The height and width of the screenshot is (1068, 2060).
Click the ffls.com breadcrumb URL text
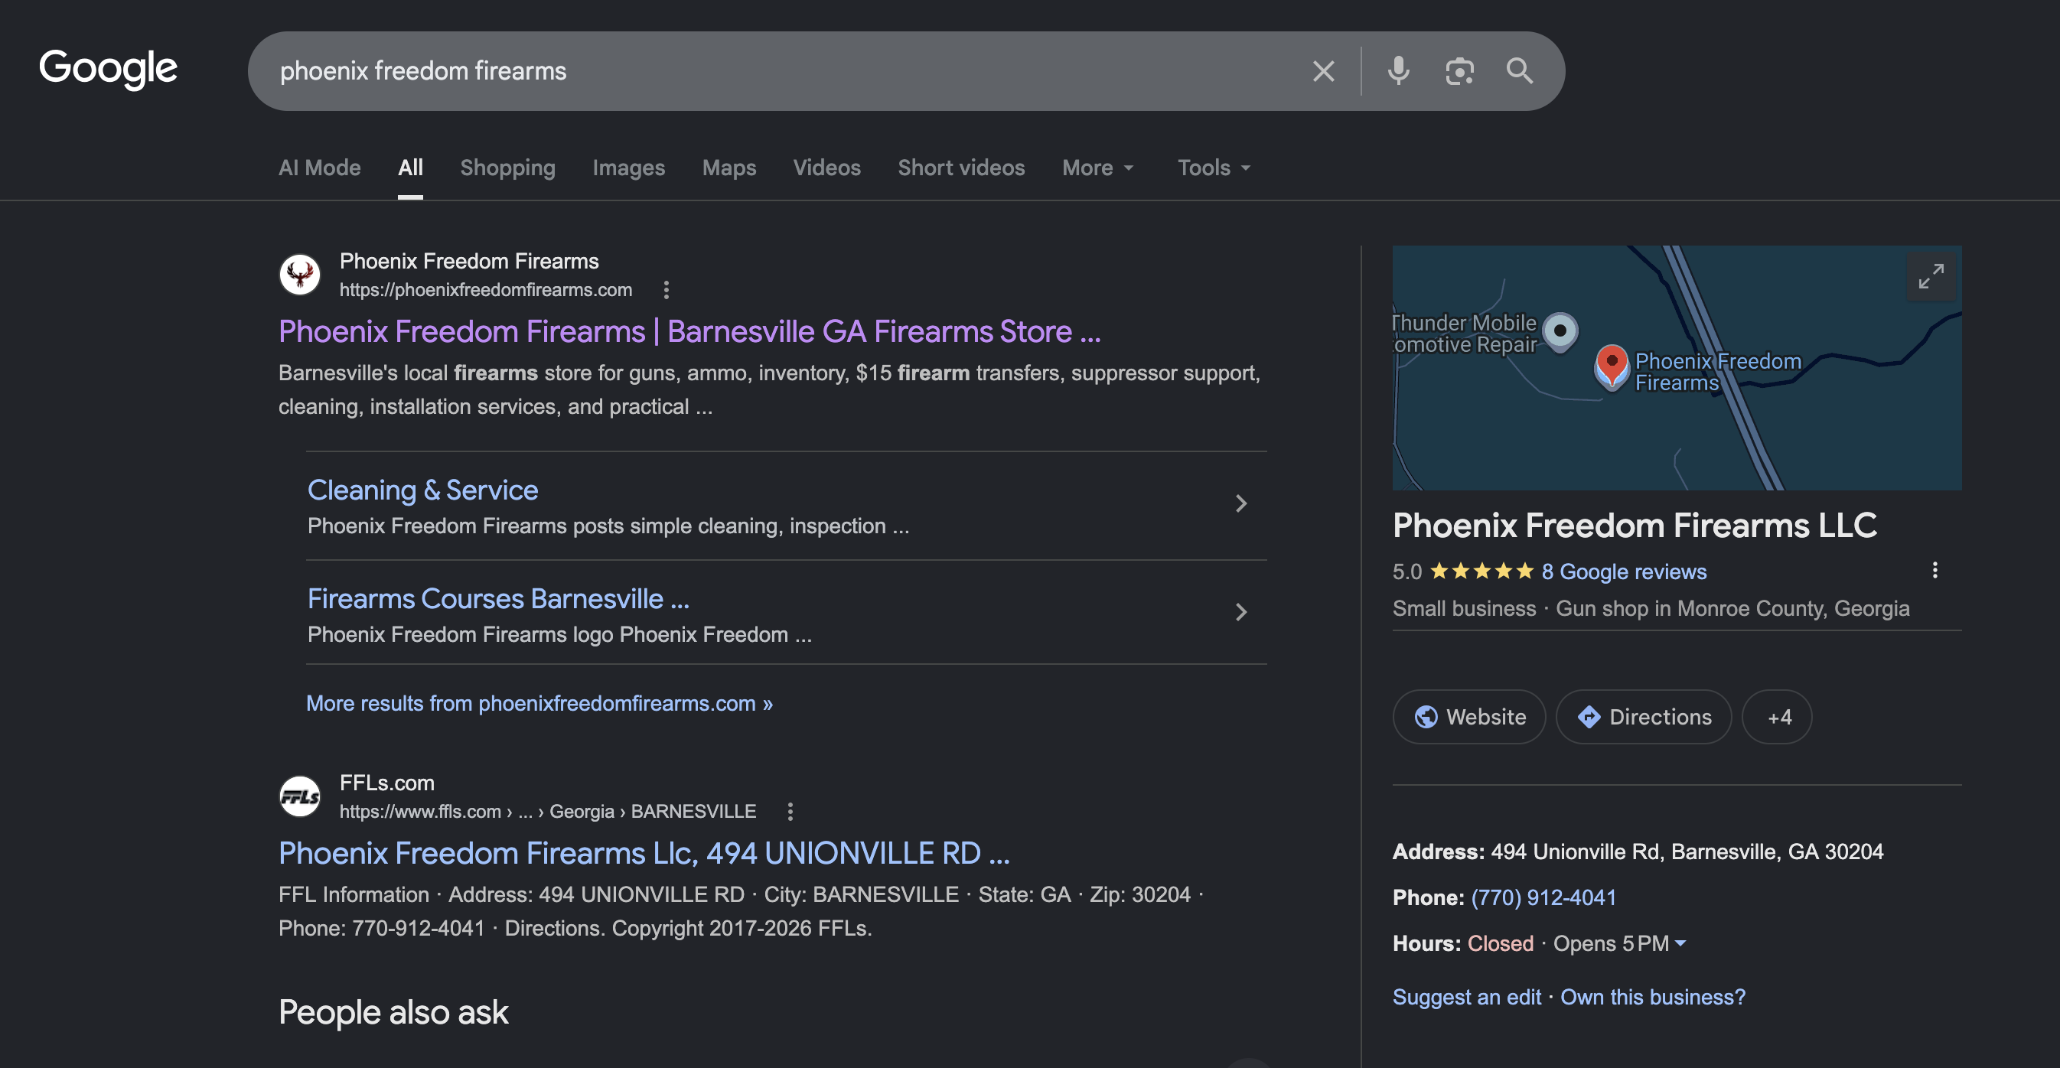coord(547,812)
